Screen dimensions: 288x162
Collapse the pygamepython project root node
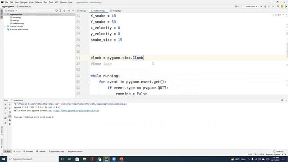[5, 14]
